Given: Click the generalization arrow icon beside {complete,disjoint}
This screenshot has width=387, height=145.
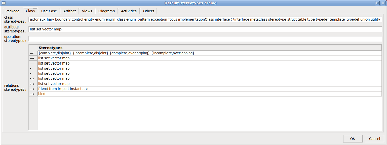Looking at the screenshot, I should 33,53.
